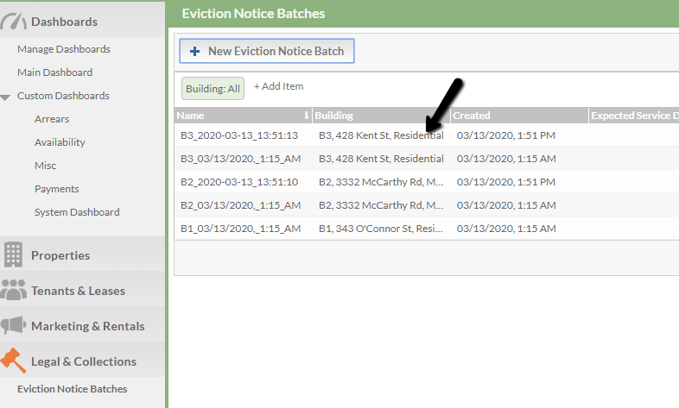
Task: Open Manage Dashboards menu item
Action: pyautogui.click(x=64, y=49)
